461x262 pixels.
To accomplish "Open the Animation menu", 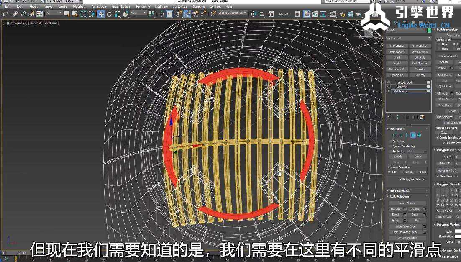I will [99, 6].
